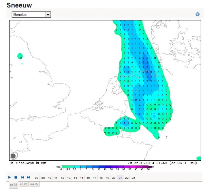
Task: Step to the previous hour frame
Action: pyautogui.click(x=22, y=177)
